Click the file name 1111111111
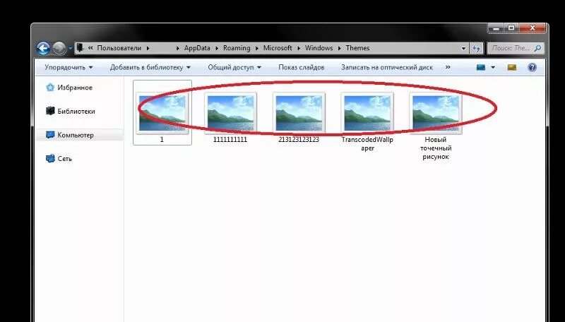 [230, 140]
